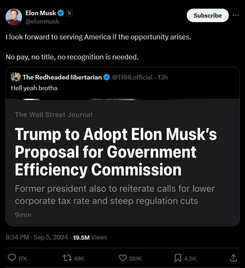This screenshot has height=268, width=245.
Task: Click the reply speech bubble icon
Action: [x=12, y=258]
